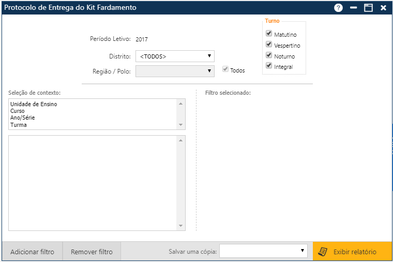Minimize the Protocolo de Entrega window
Screen dimensions: 393x262
point(354,8)
